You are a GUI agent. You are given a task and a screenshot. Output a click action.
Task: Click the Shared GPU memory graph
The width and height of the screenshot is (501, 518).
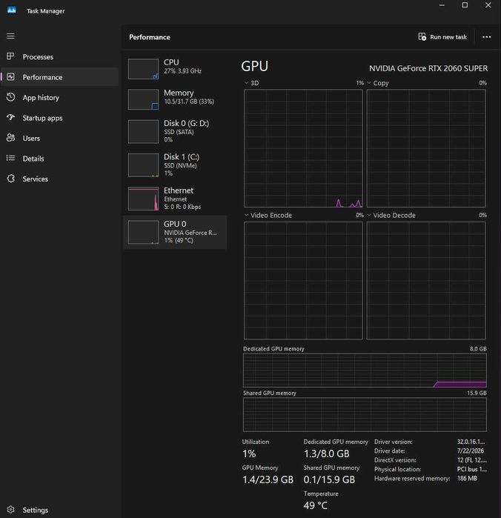click(365, 414)
